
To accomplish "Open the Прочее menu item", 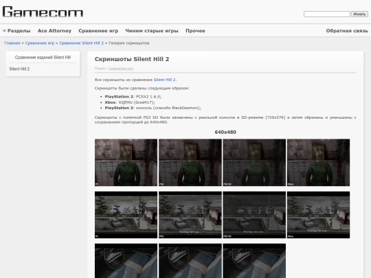I will click(x=195, y=31).
